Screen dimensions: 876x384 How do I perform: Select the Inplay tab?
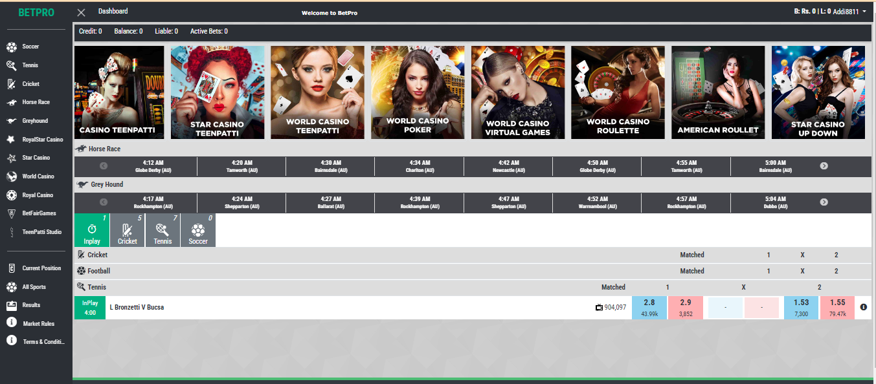click(x=92, y=231)
